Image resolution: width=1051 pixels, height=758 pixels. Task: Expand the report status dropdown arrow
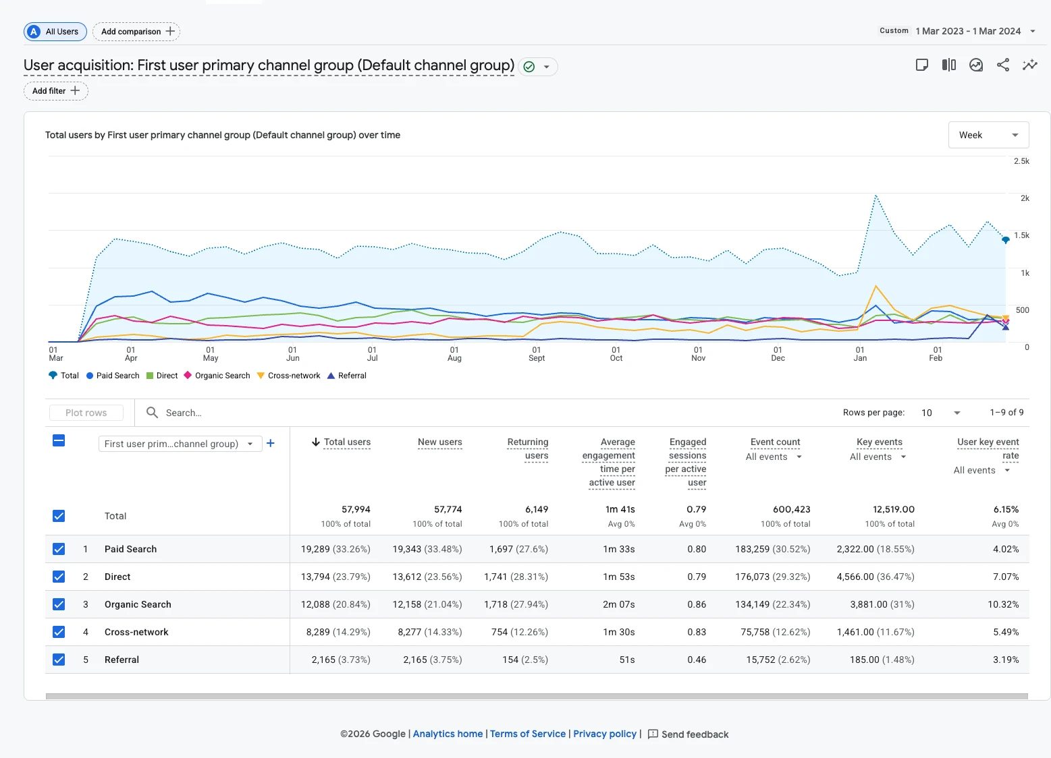546,67
